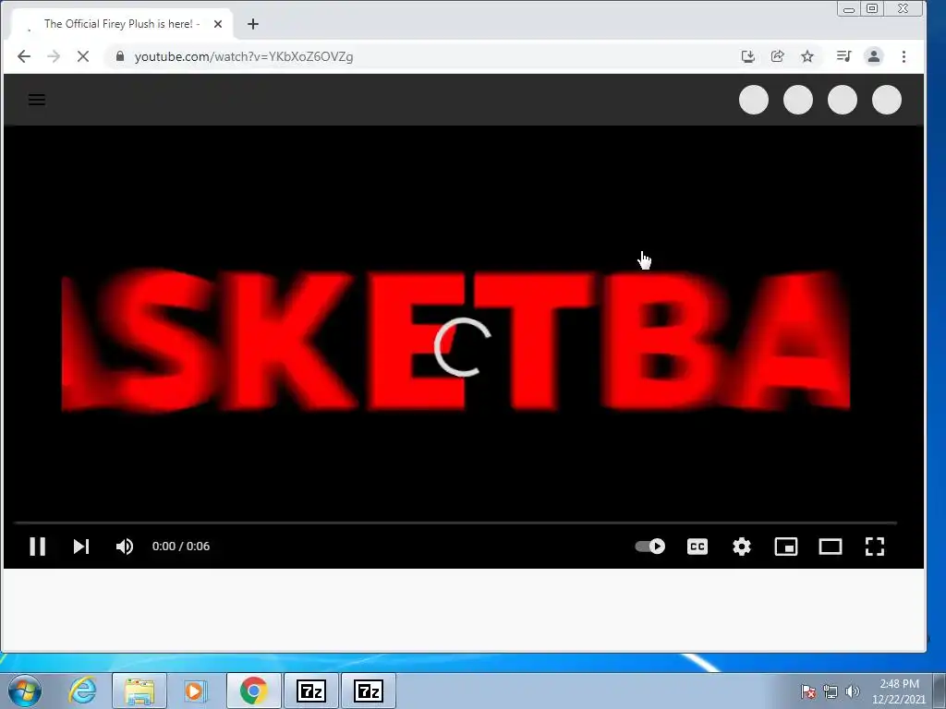946x709 pixels.
Task: Skip to the next video
Action: (x=81, y=547)
